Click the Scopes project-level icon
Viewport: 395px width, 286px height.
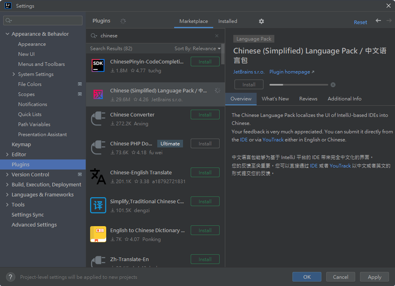click(x=80, y=94)
